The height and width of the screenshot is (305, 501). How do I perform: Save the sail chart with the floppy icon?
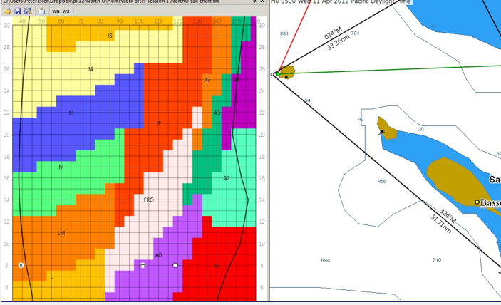pyautogui.click(x=18, y=11)
